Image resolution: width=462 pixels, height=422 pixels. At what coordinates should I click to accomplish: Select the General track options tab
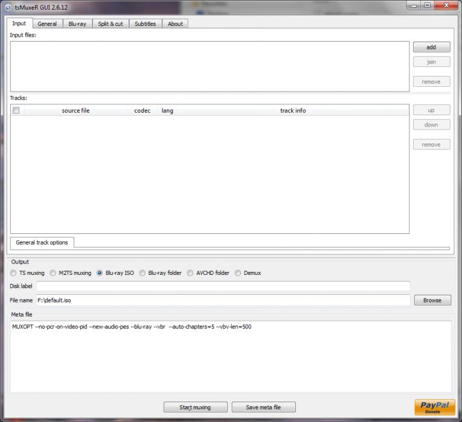[42, 242]
